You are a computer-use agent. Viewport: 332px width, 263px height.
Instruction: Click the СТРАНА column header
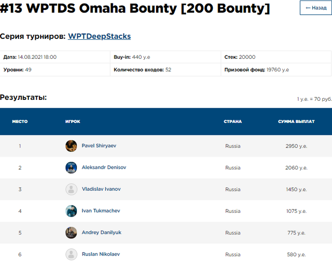(232, 122)
